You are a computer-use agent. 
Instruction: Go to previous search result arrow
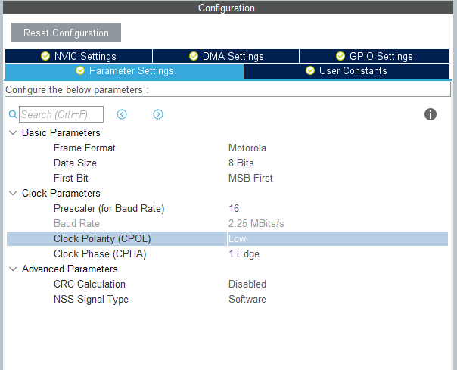pyautogui.click(x=122, y=114)
